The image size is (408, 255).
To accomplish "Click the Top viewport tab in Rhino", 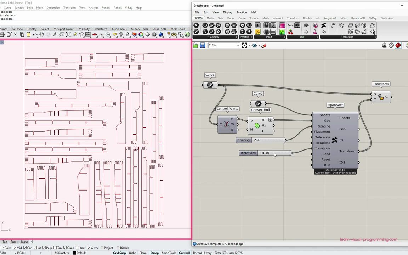I will (x=5, y=242).
